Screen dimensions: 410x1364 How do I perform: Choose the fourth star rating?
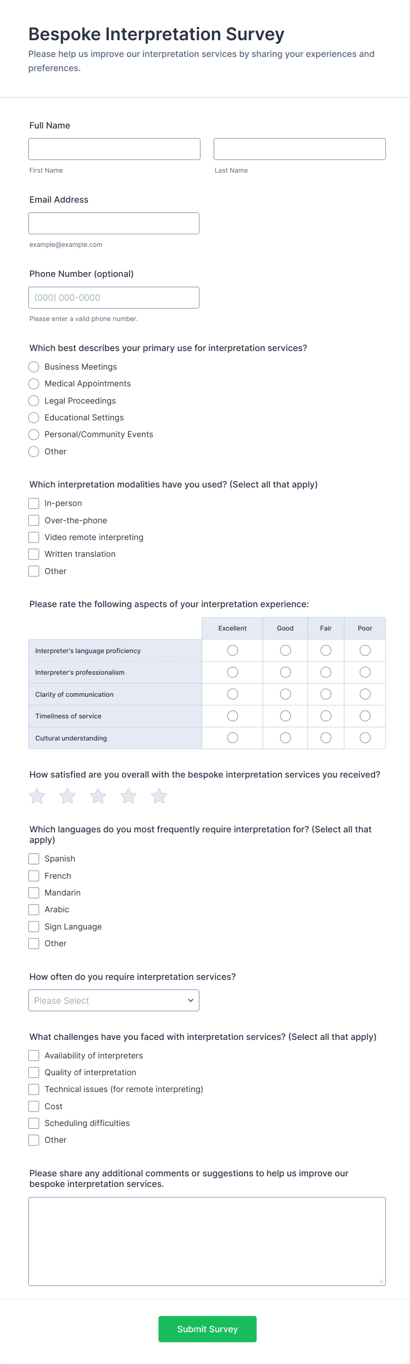click(128, 796)
